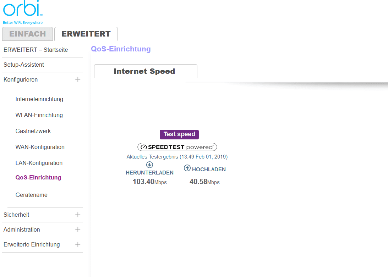Click the download arrow icon above HERUNTERLADEN

[149, 165]
